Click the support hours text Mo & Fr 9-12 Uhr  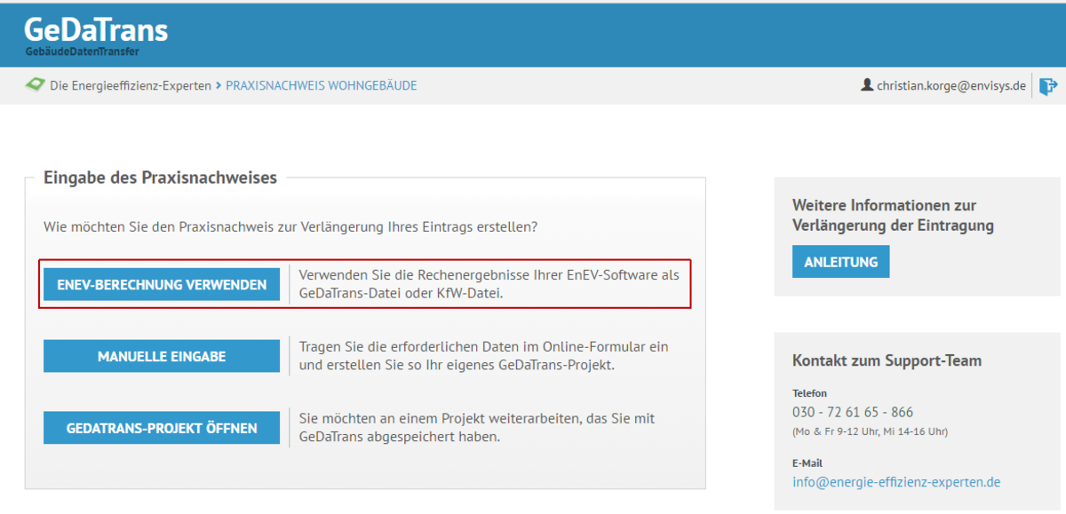(870, 431)
